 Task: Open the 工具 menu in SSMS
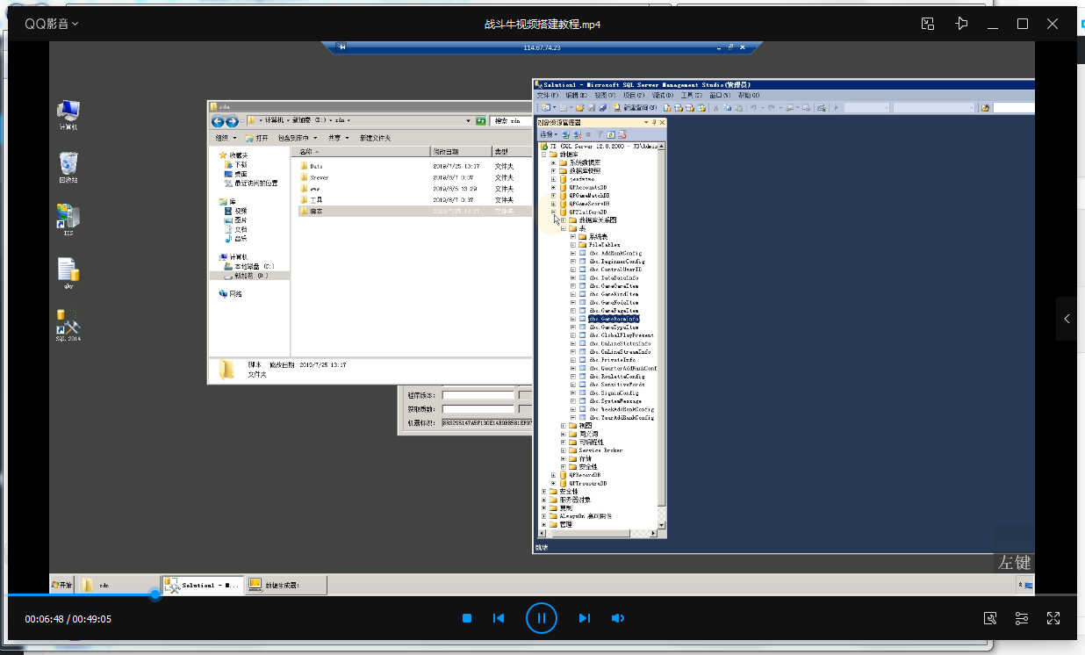[691, 95]
